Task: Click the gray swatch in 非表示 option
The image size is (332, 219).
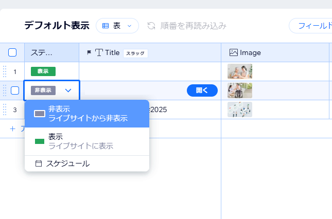Action: [x=40, y=114]
